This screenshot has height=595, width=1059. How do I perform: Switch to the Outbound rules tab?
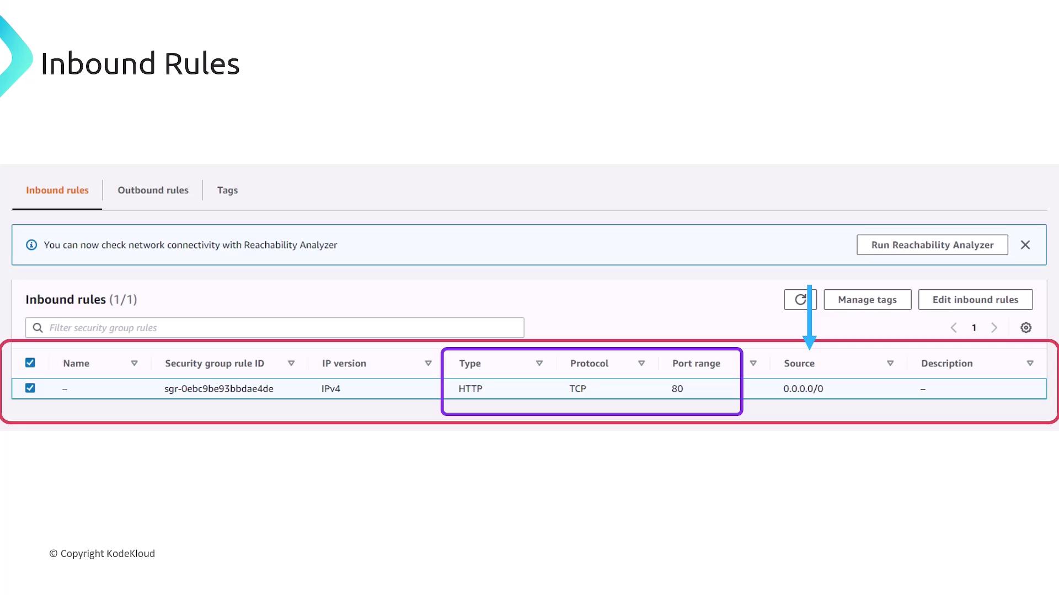coord(153,190)
